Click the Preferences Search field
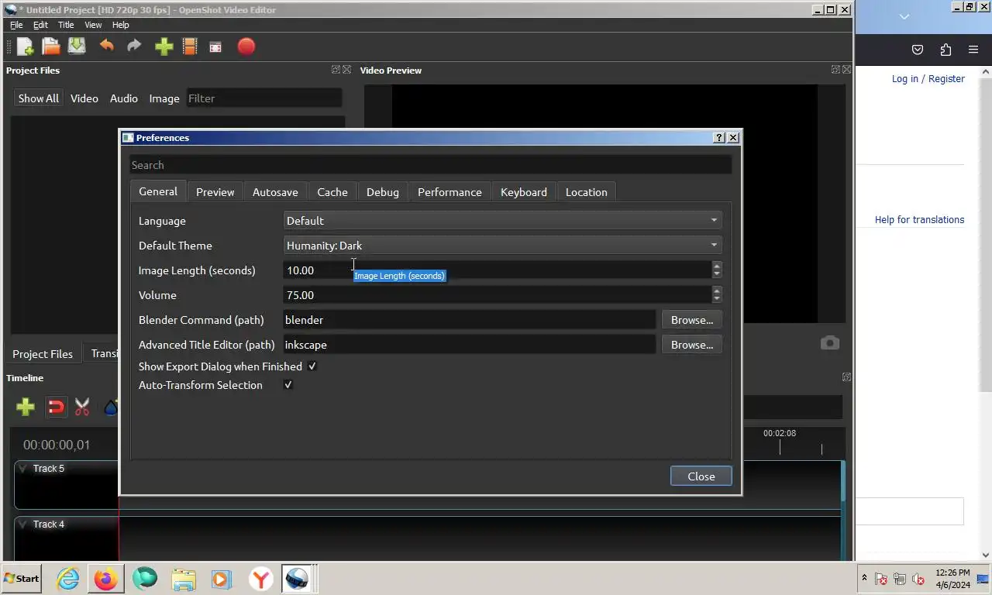992x595 pixels. coord(430,165)
